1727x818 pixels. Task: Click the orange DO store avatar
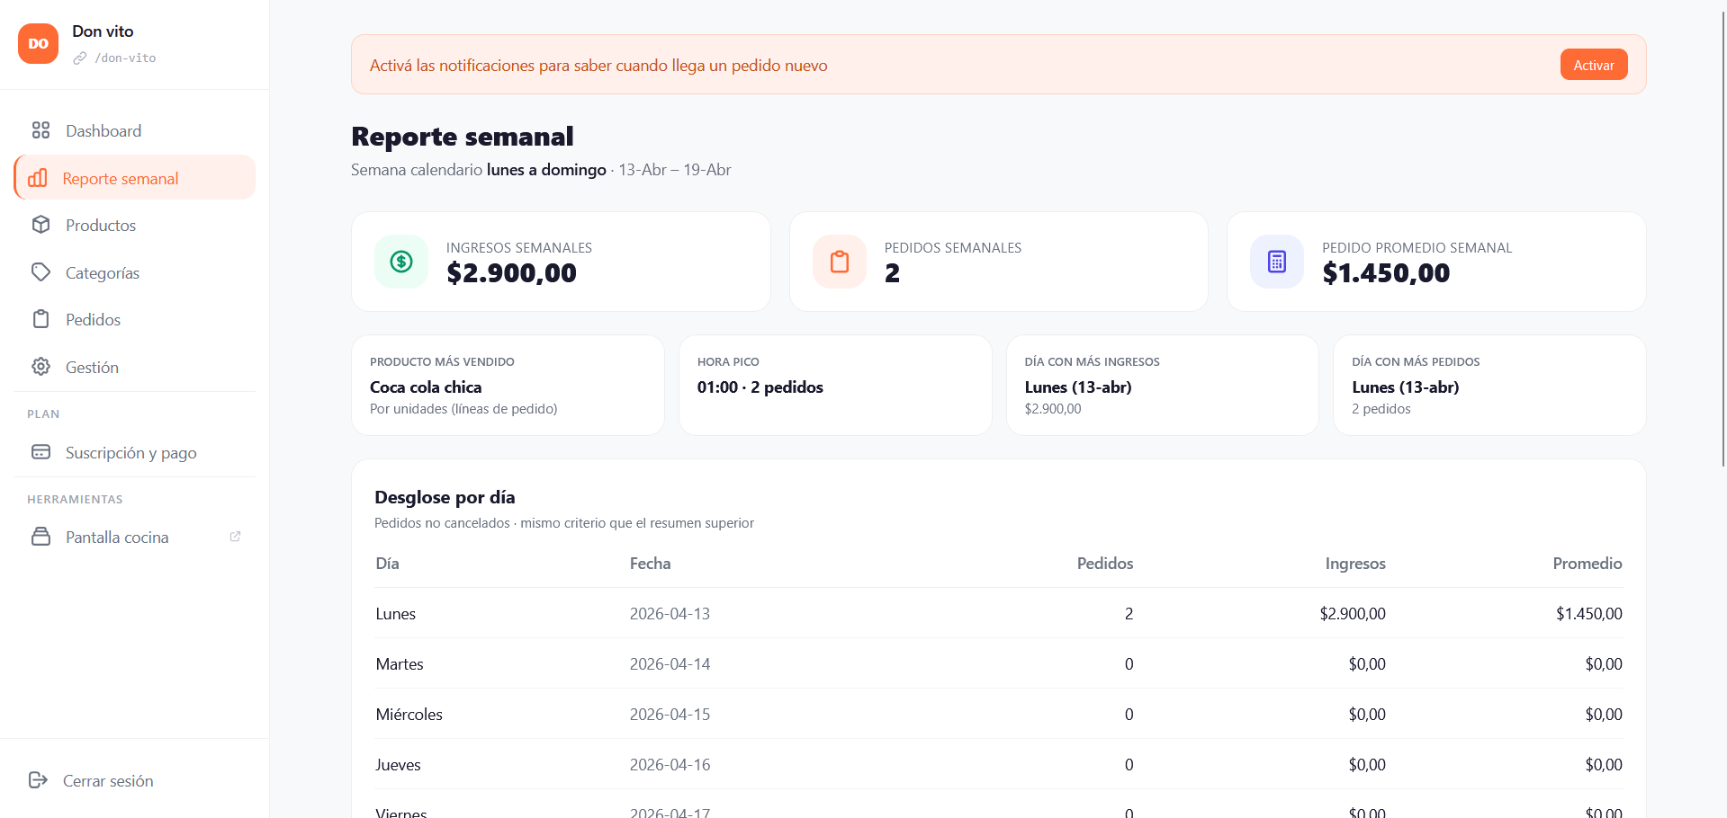click(38, 43)
